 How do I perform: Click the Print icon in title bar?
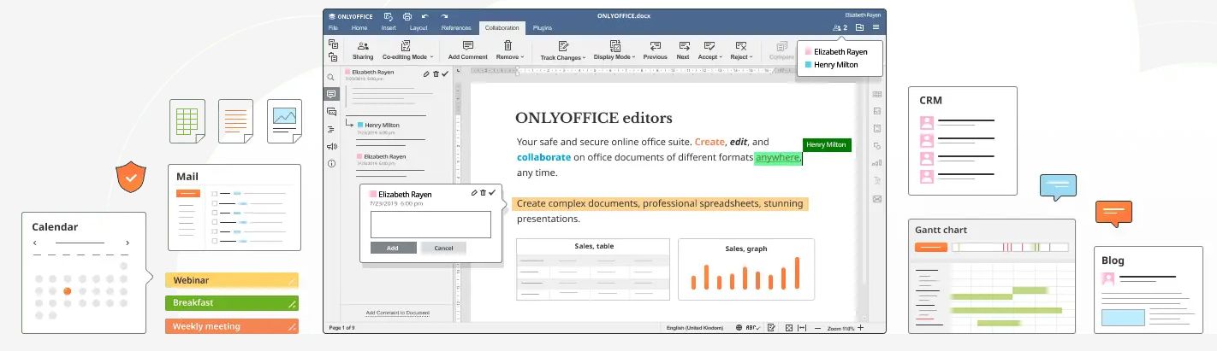click(x=407, y=16)
